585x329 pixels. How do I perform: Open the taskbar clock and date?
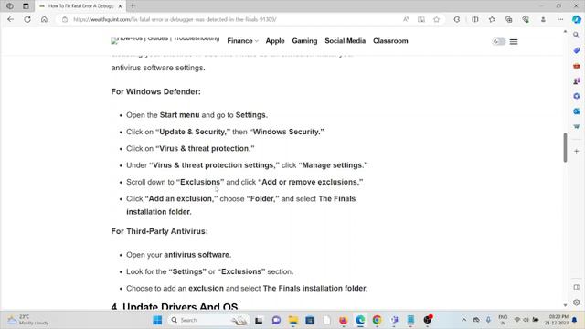coord(556,320)
